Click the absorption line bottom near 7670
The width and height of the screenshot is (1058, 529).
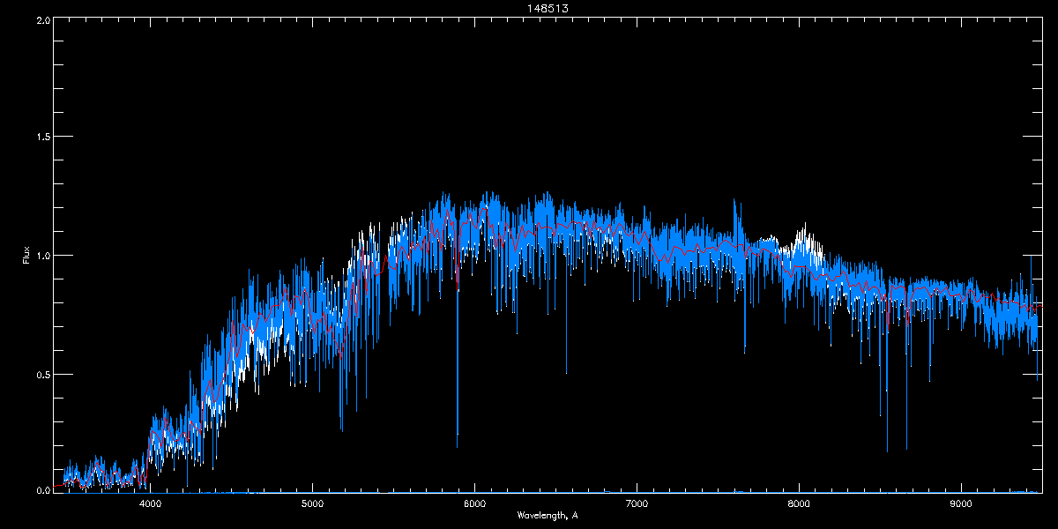744,351
